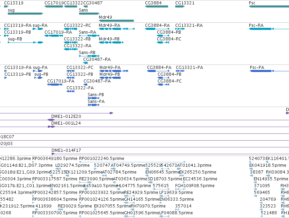Select transcript Mdr49-RB
Screen dimensions: 289x218
(x=111, y=42)
